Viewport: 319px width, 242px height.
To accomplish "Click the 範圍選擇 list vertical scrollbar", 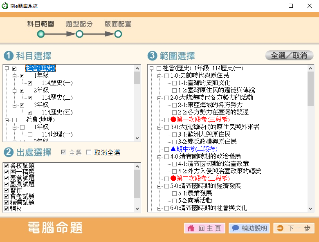I will coord(310,139).
